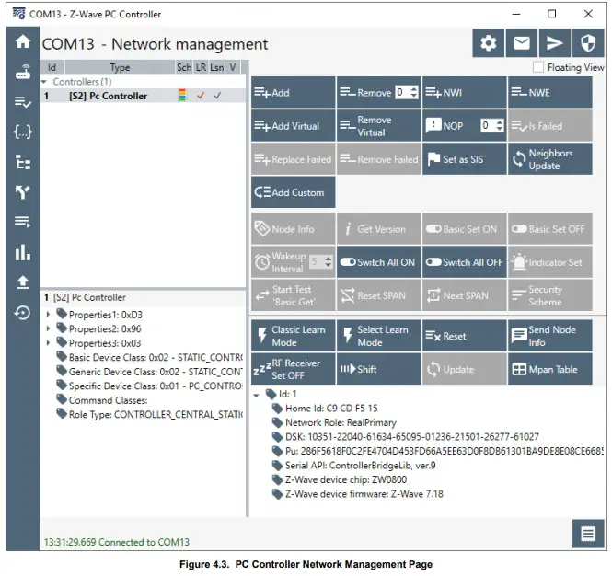Click the Lsn checkmark of Pc Controller
This screenshot has height=576, width=612.
217,95
